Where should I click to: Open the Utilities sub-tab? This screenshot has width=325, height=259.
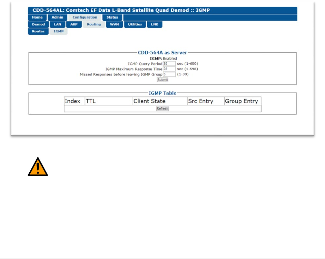135,24
